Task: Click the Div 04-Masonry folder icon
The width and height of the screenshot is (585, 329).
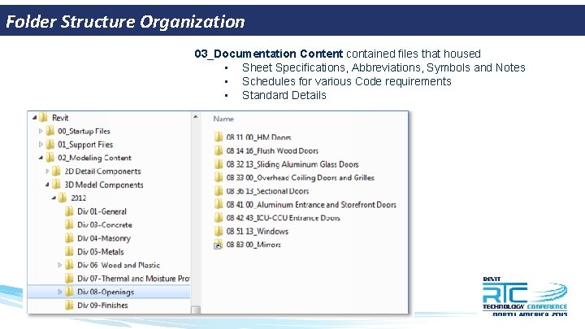Action: 69,238
